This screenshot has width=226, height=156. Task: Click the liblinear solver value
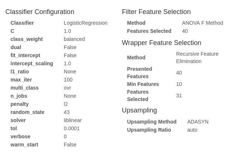click(72, 120)
